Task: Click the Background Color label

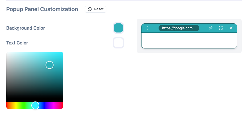Action: pos(26,28)
